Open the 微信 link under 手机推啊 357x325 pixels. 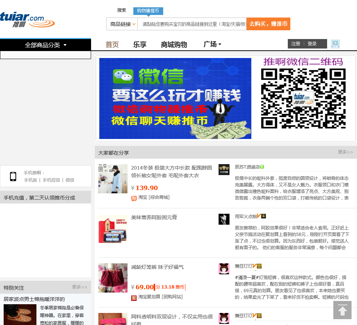[70, 180]
